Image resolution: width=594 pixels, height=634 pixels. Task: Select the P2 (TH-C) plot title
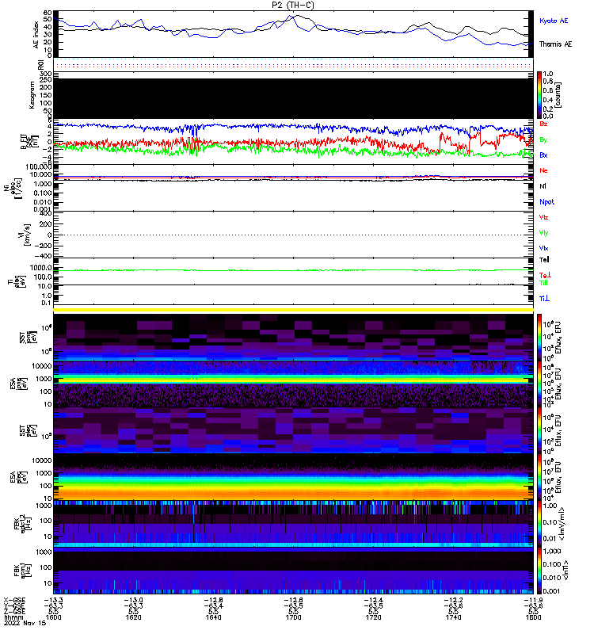coord(293,5)
